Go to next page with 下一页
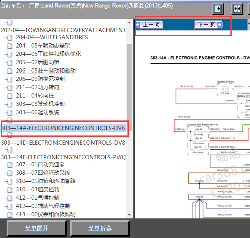 coord(208,25)
